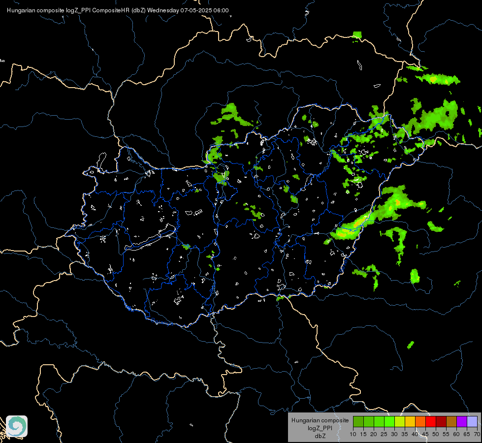Click 'logZ_PPI' label in the legend
The image size is (482, 443).
pos(320,428)
